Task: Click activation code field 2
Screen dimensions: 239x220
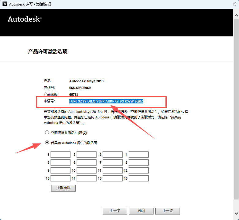Action: pyautogui.click(x=87, y=155)
